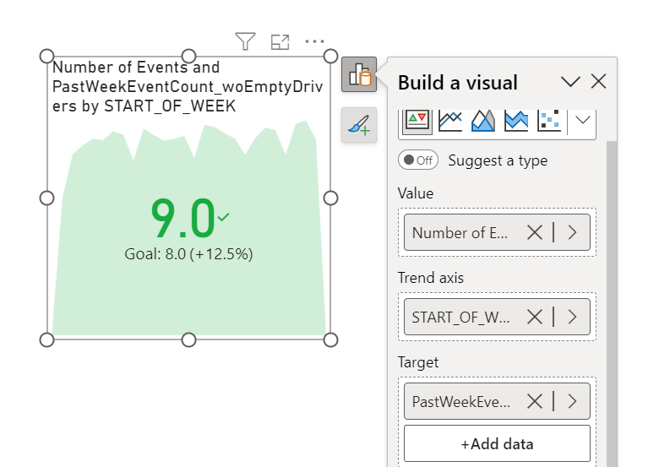This screenshot has height=467, width=659.
Task: Remove START_OF_W... from Trend axis
Action: coord(535,317)
